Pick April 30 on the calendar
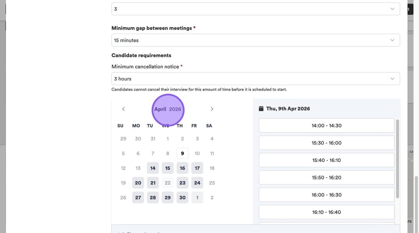Screen dimensions: 419x233 tap(182, 198)
